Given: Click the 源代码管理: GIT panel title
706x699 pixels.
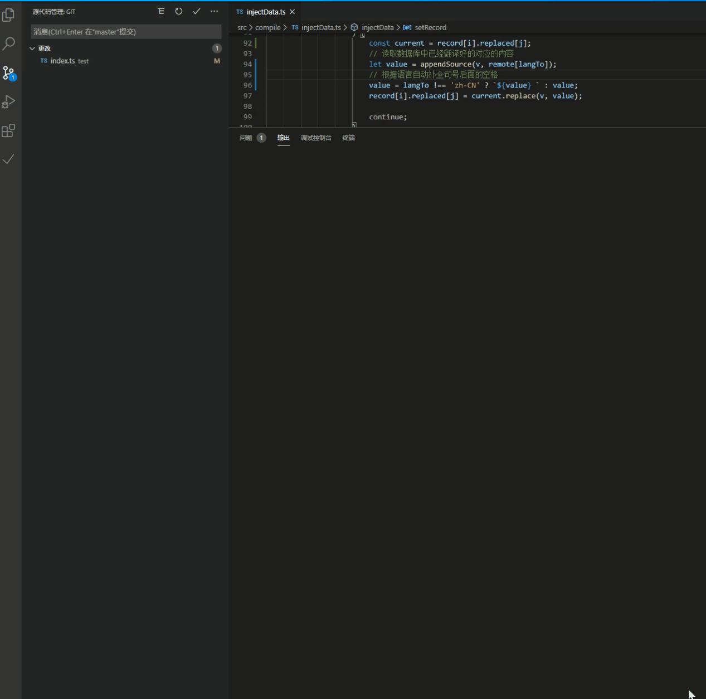Looking at the screenshot, I should click(53, 12).
